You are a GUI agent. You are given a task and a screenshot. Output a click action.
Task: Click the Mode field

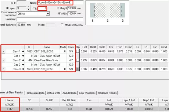click(x=51, y=25)
